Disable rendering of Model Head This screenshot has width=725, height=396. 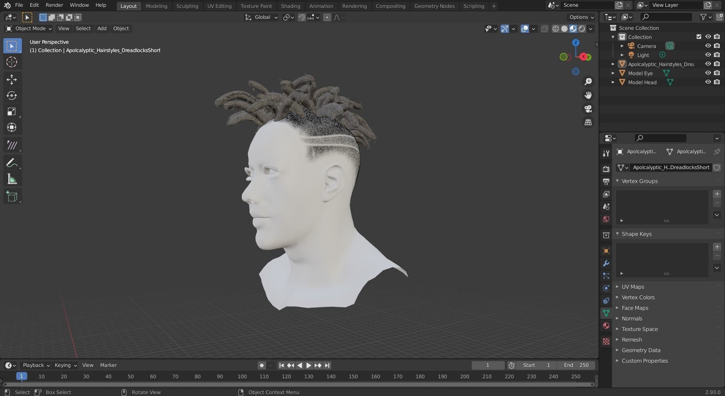pyautogui.click(x=717, y=82)
